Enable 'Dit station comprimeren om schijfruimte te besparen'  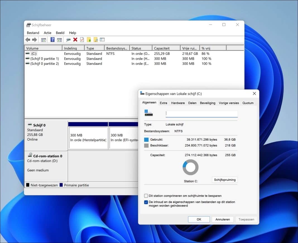click(146, 196)
